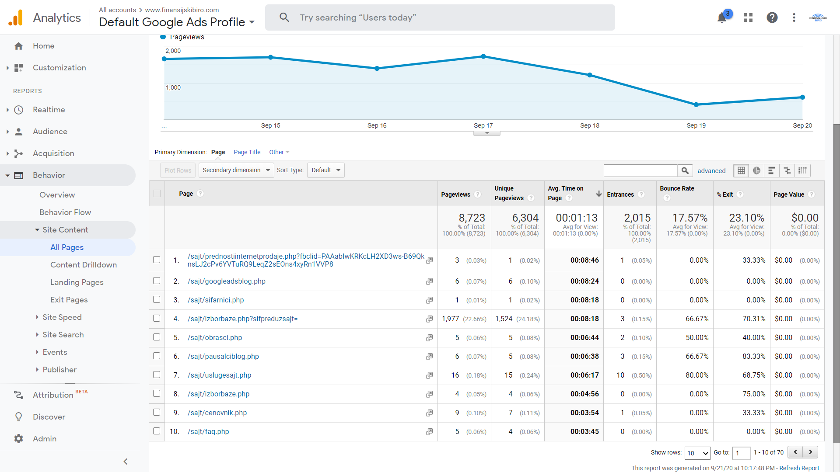This screenshot has width=840, height=472.
Task: Switch primary dimension to Page Title
Action: tap(247, 152)
